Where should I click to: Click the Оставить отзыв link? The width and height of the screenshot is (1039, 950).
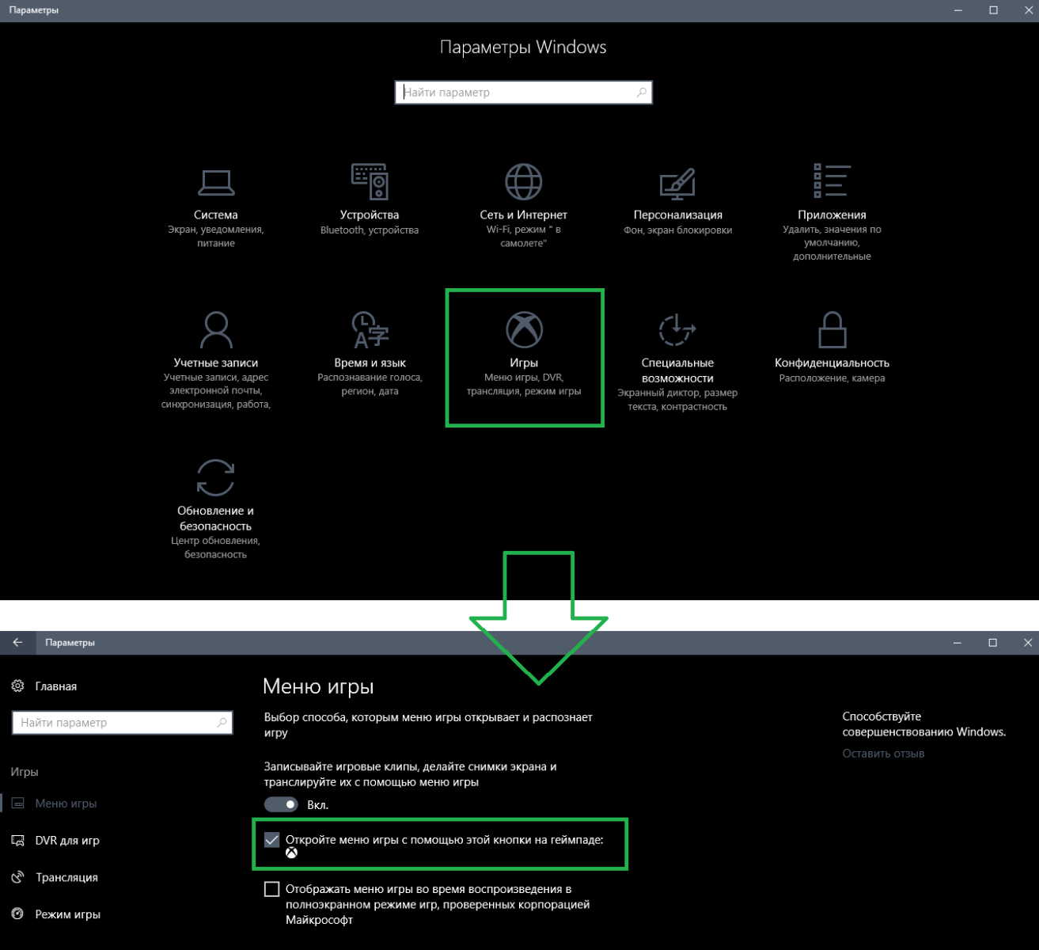(x=883, y=754)
